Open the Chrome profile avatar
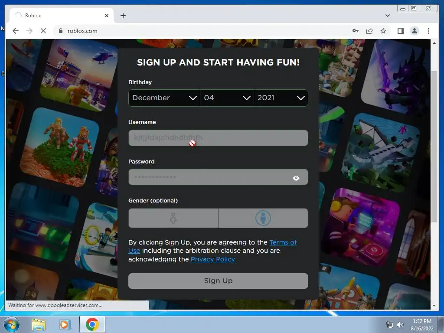This screenshot has height=333, width=444. pyautogui.click(x=414, y=31)
